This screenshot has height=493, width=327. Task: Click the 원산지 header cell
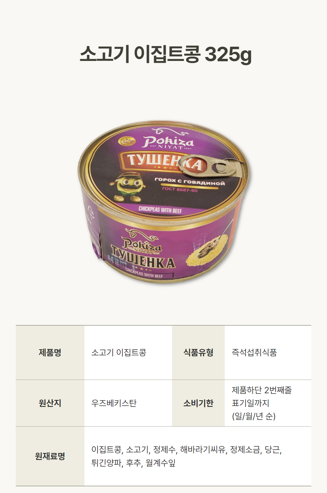[50, 403]
